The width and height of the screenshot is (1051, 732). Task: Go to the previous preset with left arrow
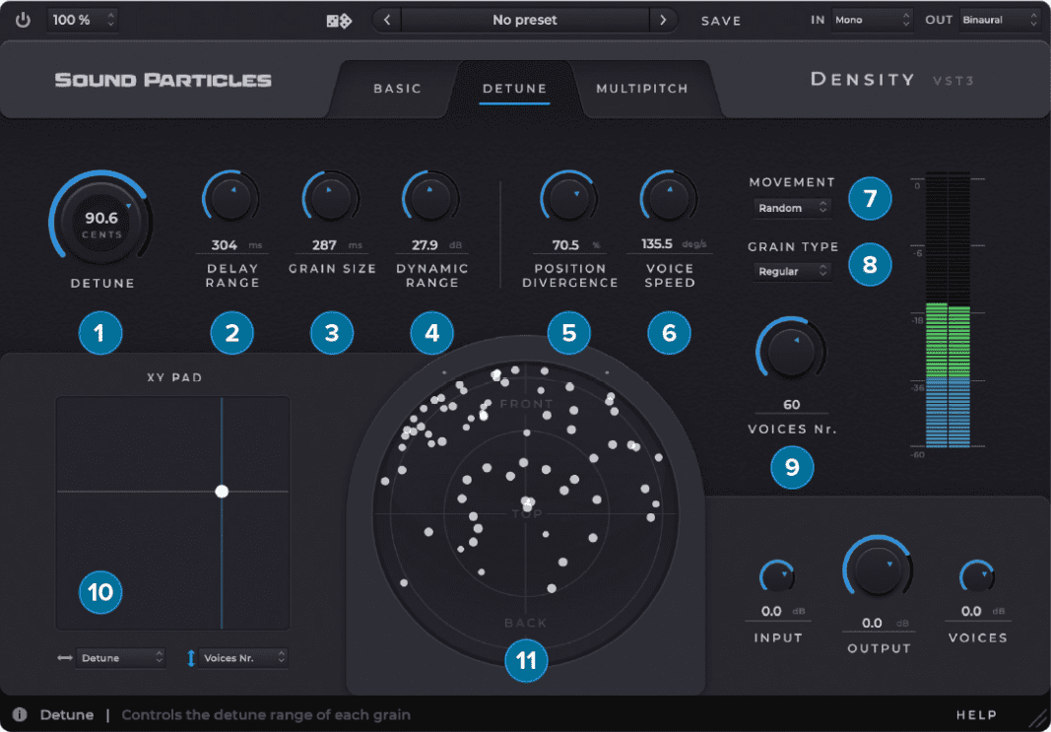(x=387, y=20)
